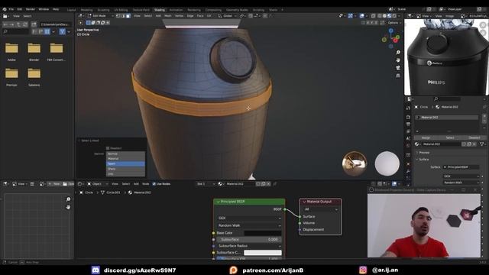The image size is (489, 275).
Task: Open the Edit menu in top bar
Action: point(20,9)
